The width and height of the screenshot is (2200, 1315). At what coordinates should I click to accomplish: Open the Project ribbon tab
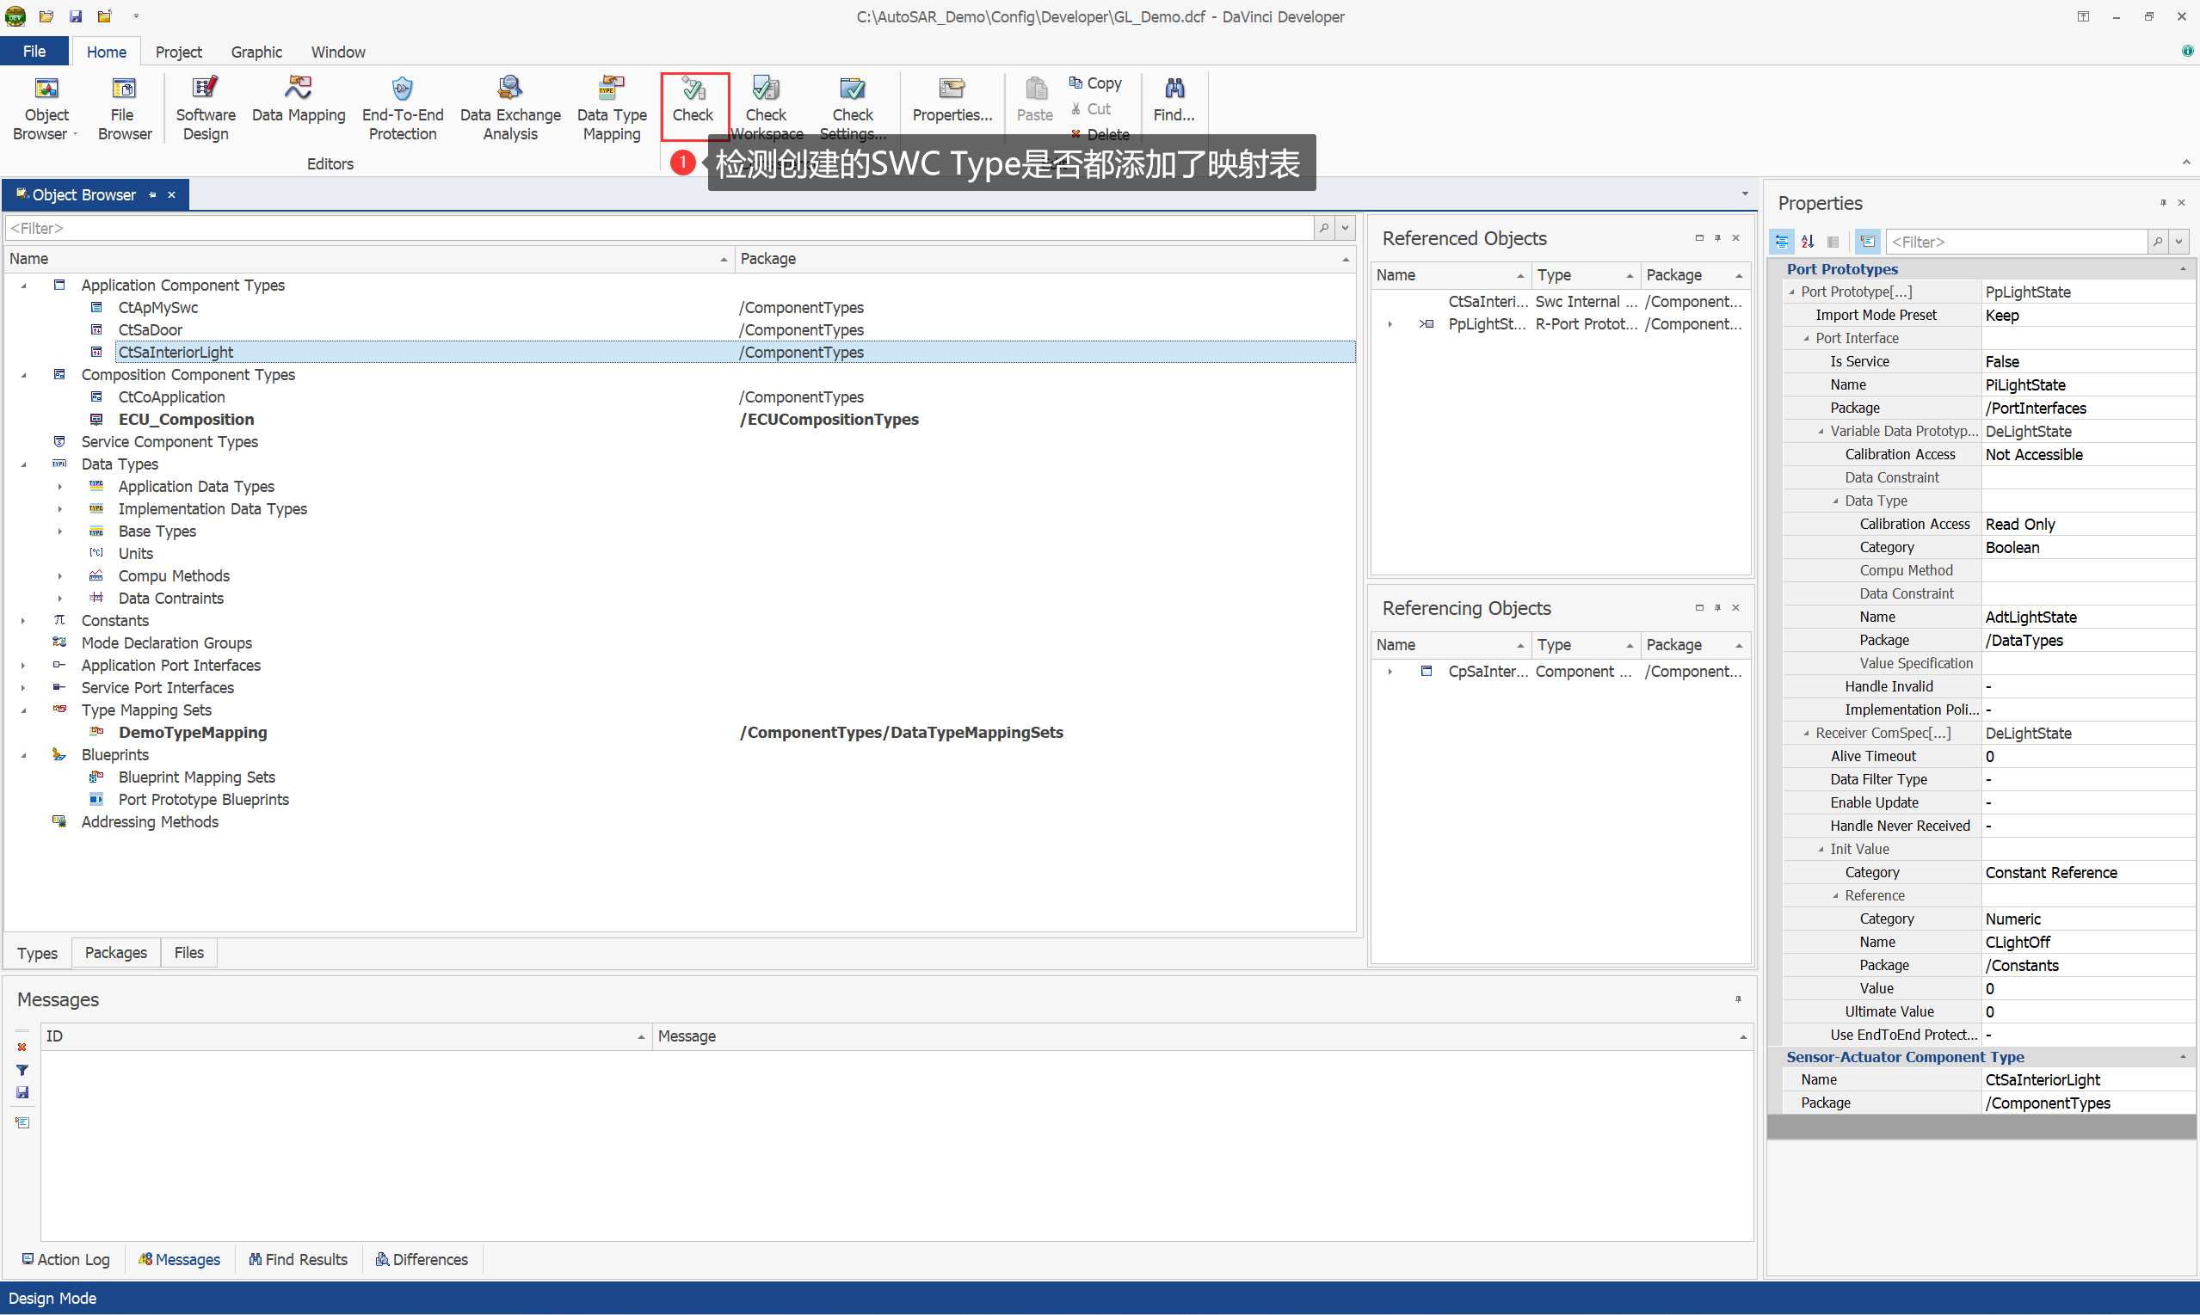click(x=178, y=52)
